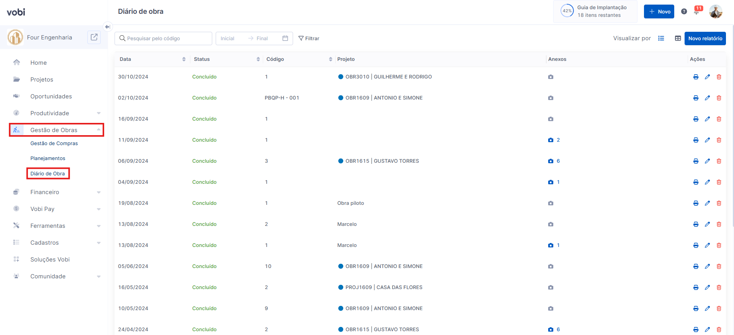Delete the PBQP-H - 001 report
The image size is (734, 335).
point(719,98)
